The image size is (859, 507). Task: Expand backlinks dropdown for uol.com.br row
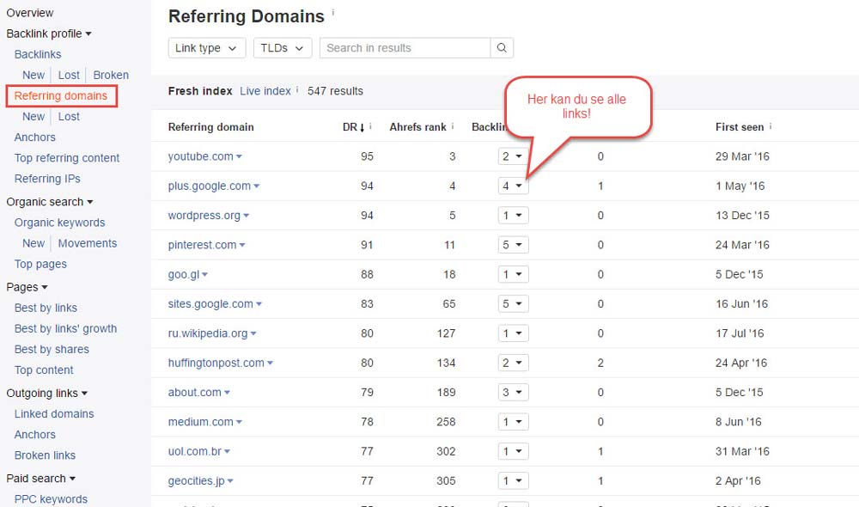(514, 452)
